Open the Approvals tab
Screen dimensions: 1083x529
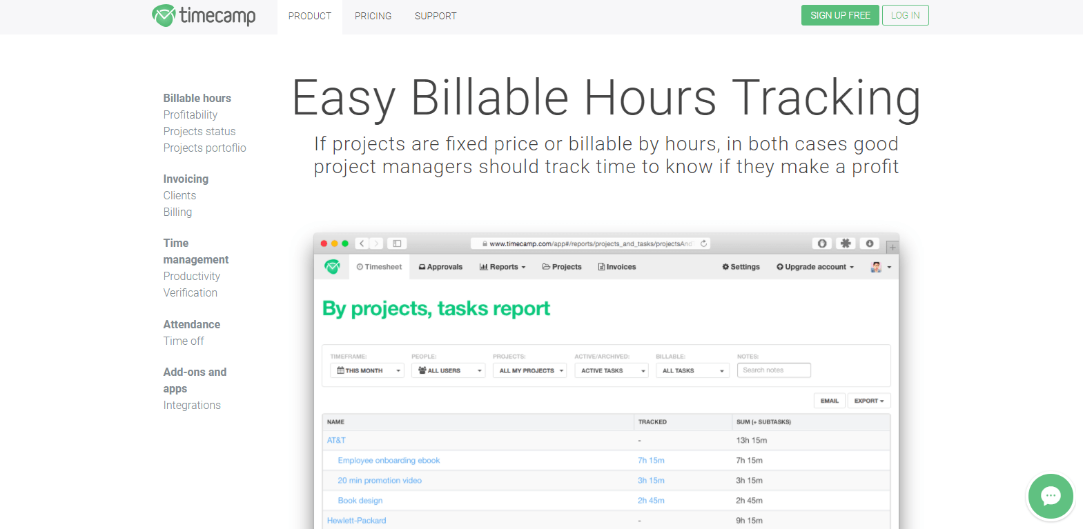point(440,267)
